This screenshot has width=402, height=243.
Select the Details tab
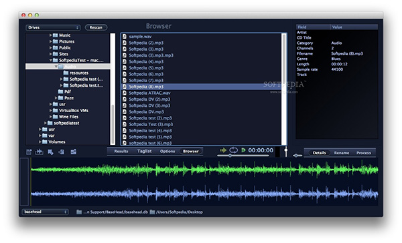click(x=319, y=153)
